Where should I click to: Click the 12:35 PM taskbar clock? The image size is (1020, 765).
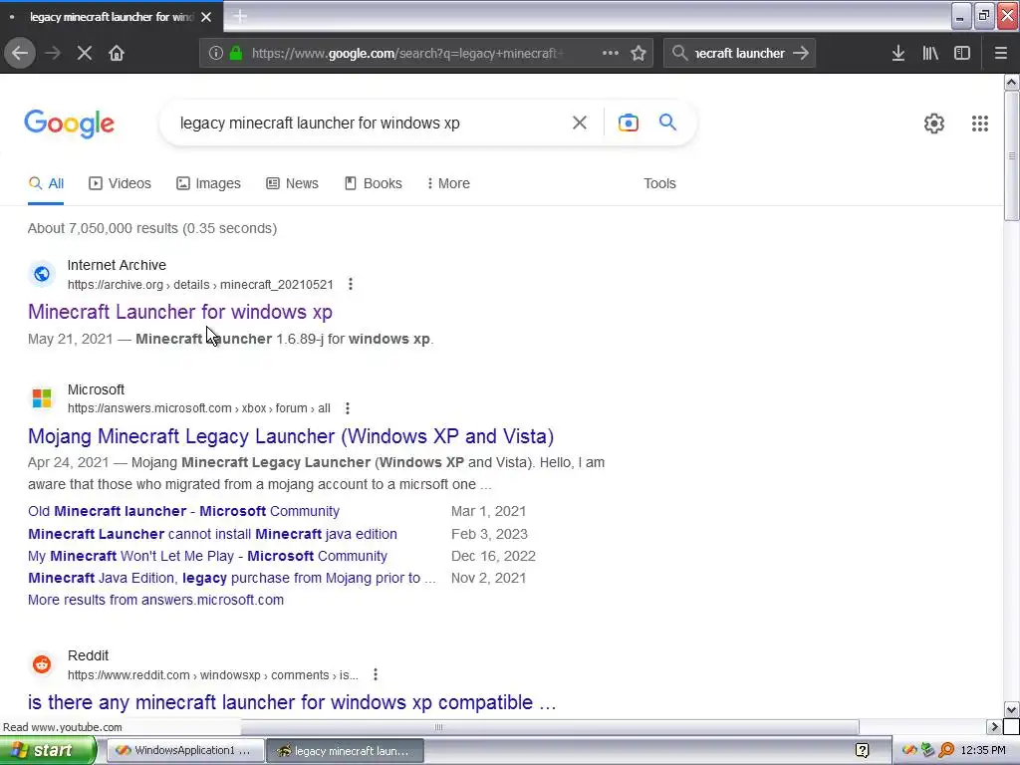[x=983, y=751]
